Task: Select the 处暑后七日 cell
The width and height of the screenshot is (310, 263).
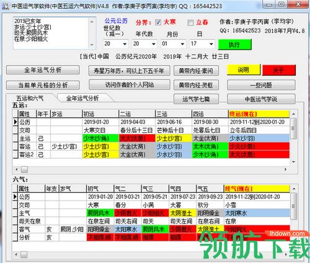Action: pos(210,130)
